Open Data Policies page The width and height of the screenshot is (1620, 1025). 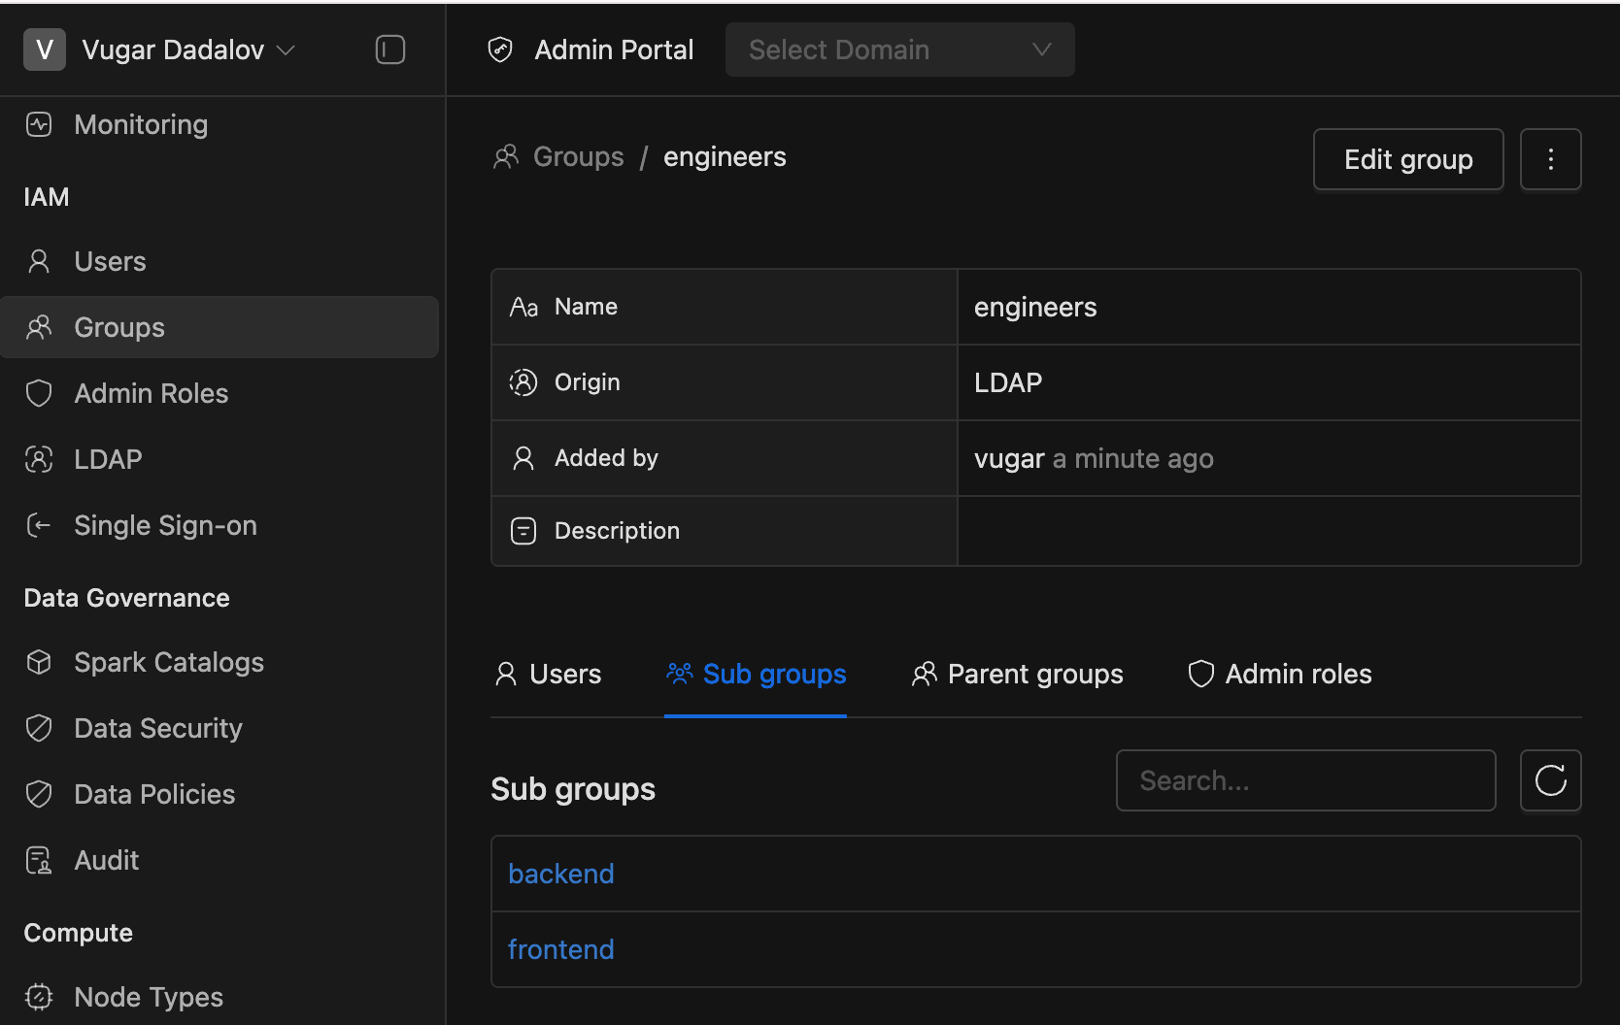pyautogui.click(x=154, y=794)
